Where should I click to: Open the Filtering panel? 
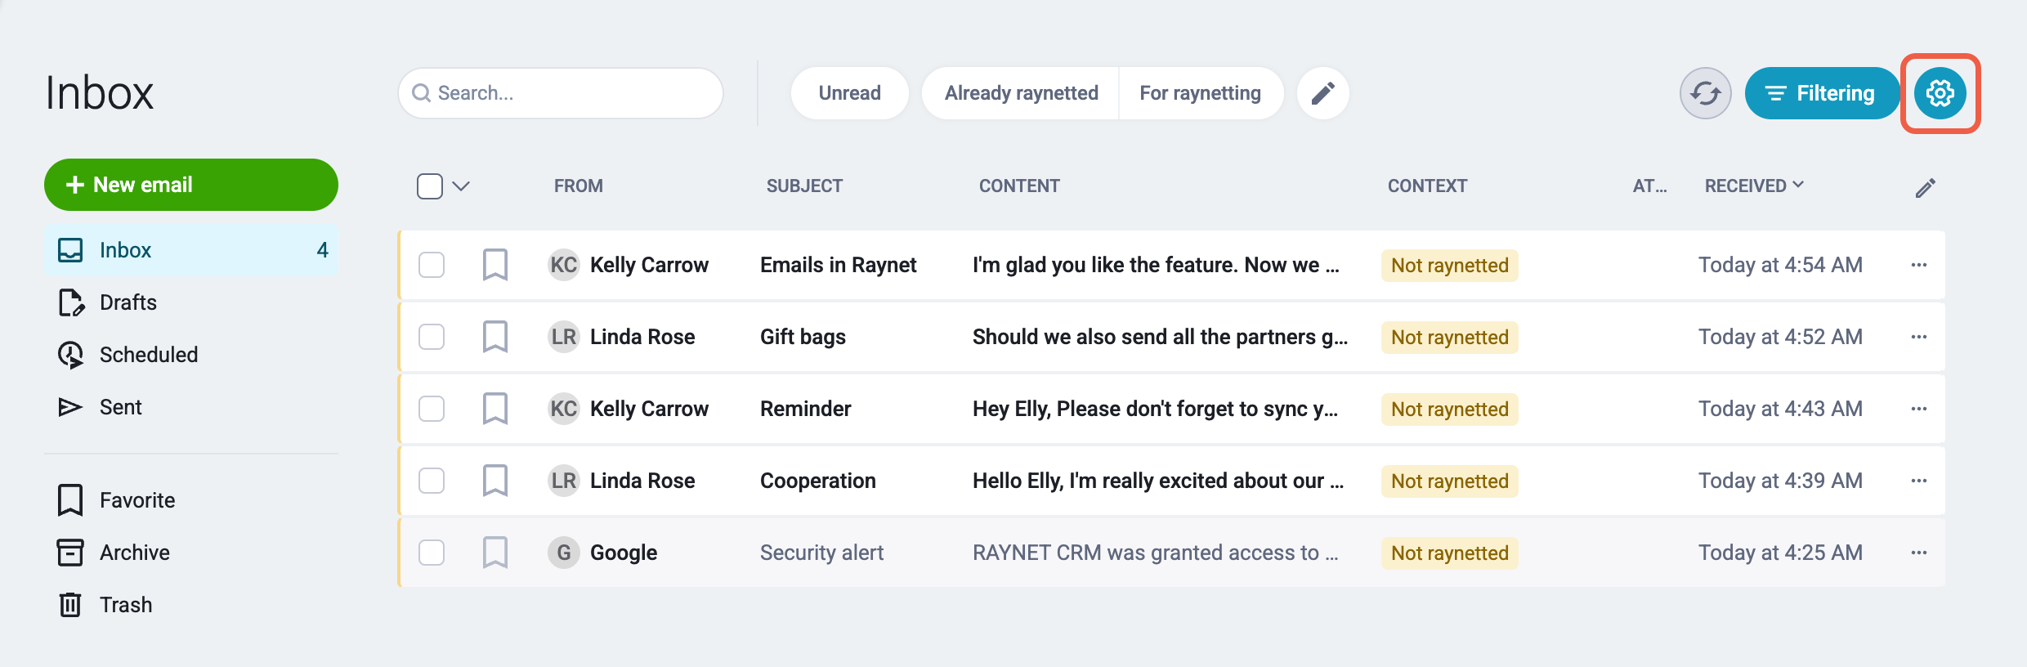1822,93
